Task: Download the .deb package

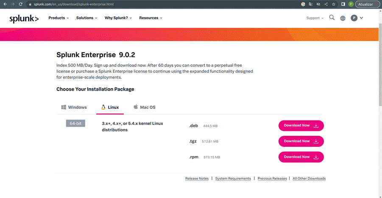Action: [301, 126]
